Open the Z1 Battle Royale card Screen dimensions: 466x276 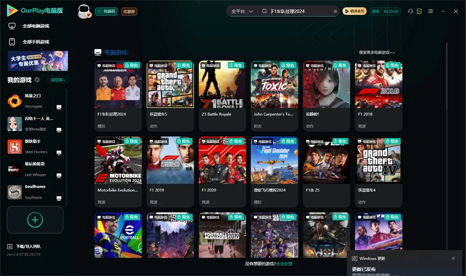pyautogui.click(x=222, y=96)
